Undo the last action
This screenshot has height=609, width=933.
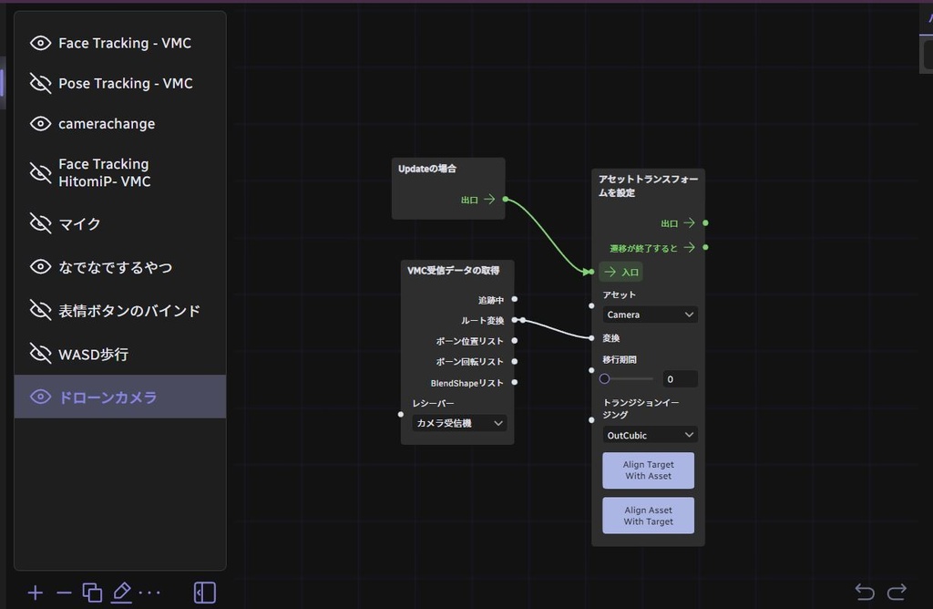click(x=865, y=592)
